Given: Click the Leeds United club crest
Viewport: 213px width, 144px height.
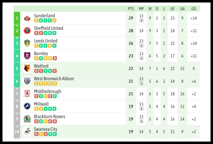Looking at the screenshot, I should [27, 43].
